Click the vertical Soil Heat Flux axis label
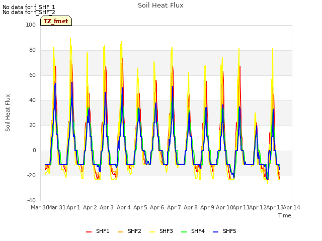The height and width of the screenshot is (241, 322). (x=8, y=112)
